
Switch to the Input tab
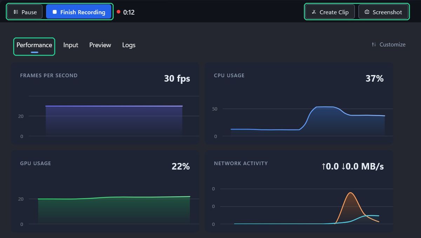click(71, 45)
